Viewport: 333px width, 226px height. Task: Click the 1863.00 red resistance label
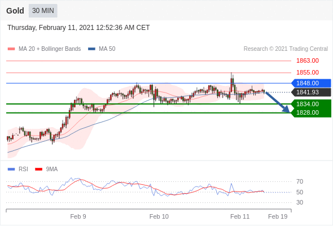[308, 61]
